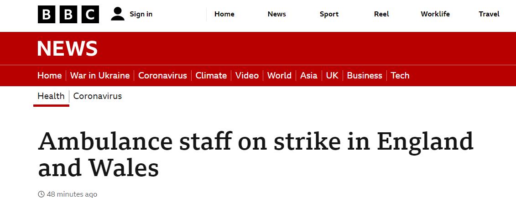Viewport: 516px width, 198px height.
Task: Click the user profile silhouette icon
Action: (x=118, y=14)
